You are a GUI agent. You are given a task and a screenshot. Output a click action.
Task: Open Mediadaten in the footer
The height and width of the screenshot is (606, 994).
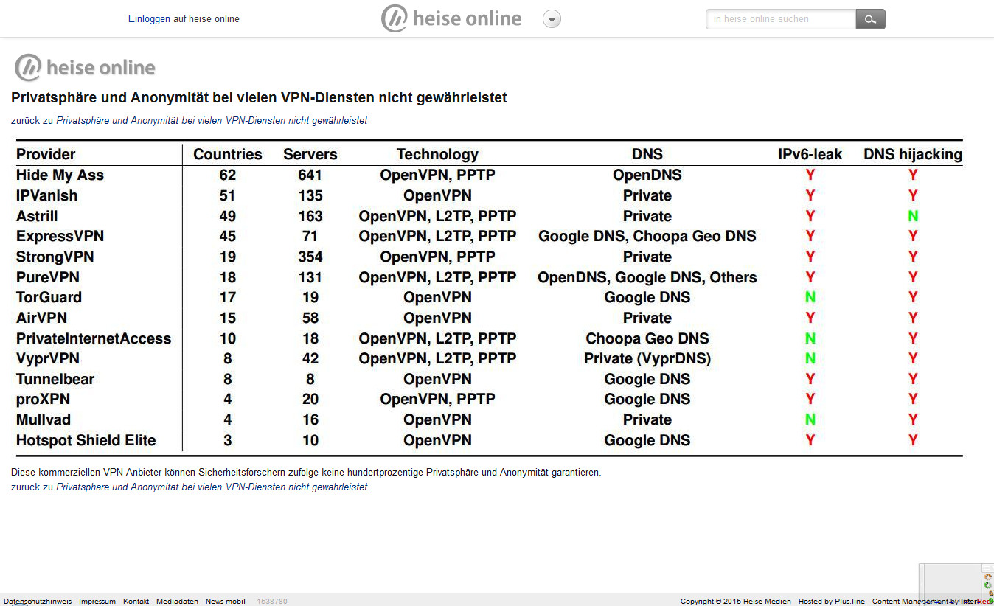(177, 602)
